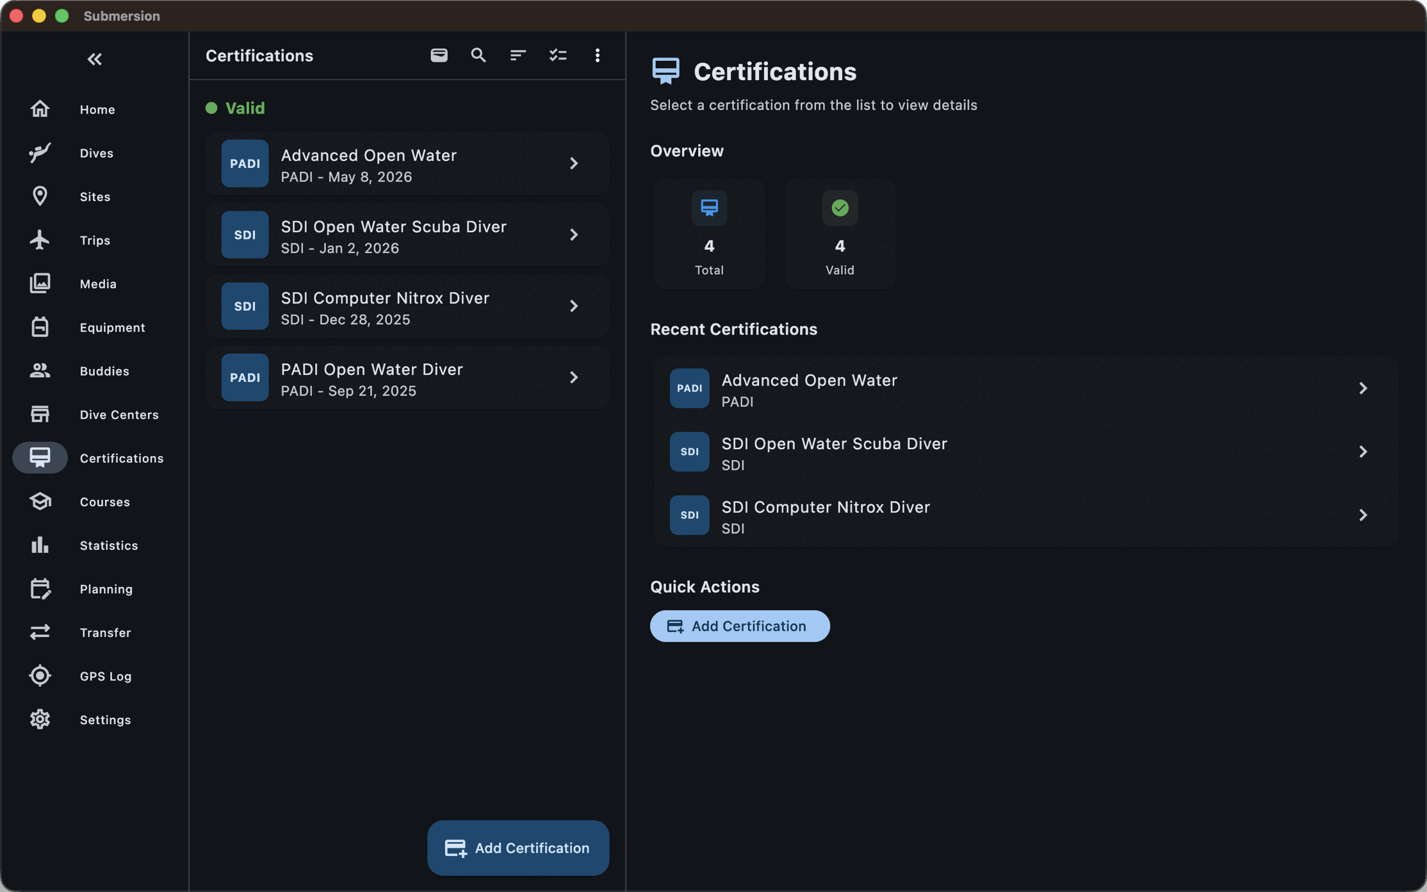
Task: Click the Total certifications overview card
Action: point(709,234)
